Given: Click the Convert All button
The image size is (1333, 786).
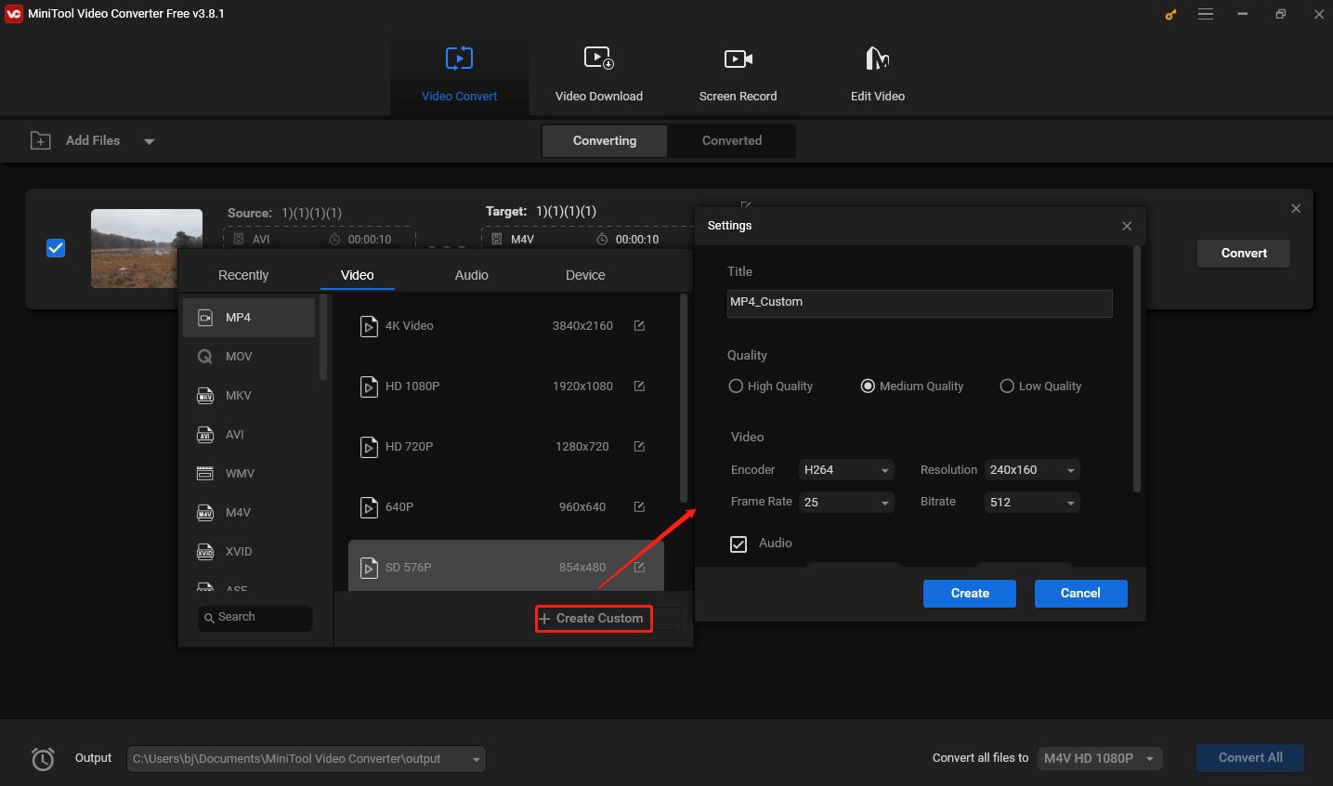Looking at the screenshot, I should (x=1250, y=758).
